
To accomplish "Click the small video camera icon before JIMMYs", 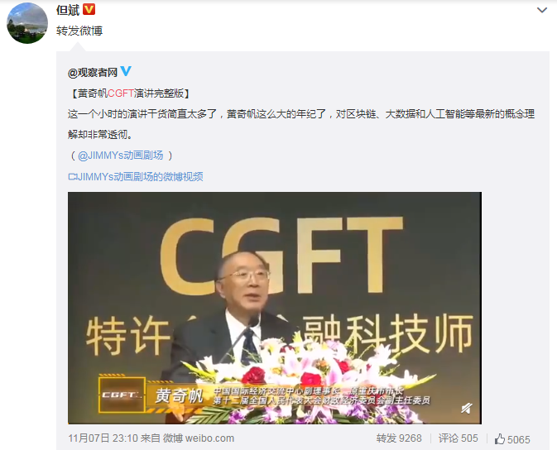I will (72, 176).
